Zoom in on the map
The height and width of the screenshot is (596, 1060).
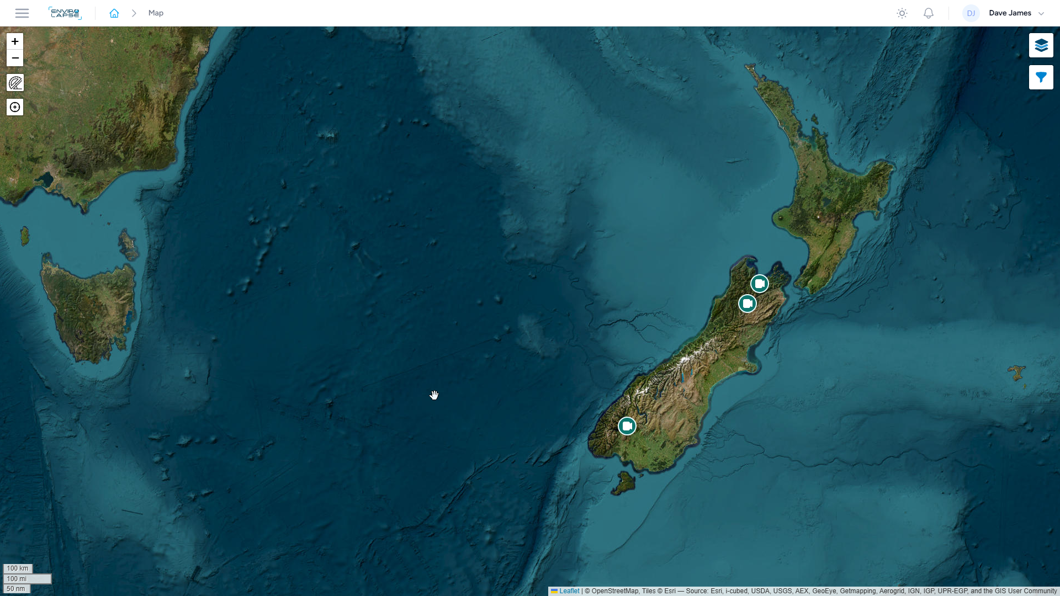point(15,41)
